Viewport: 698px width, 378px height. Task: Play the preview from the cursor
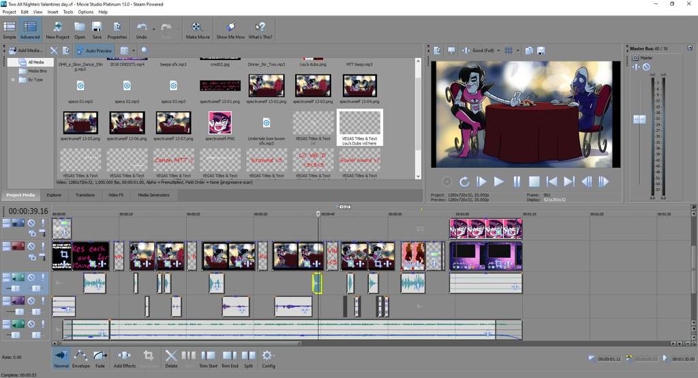click(498, 181)
